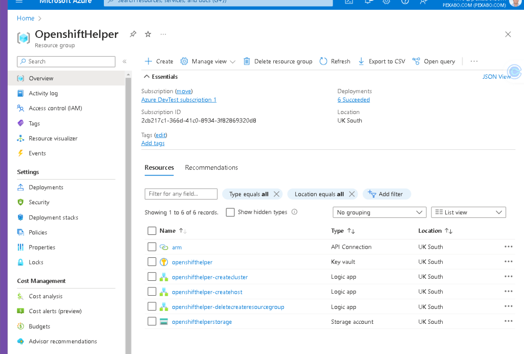Select the arm resource checkbox
This screenshot has height=354, width=524.
pos(151,247)
